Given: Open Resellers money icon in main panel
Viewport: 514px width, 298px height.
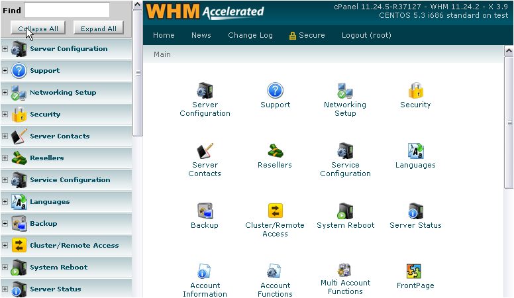Looking at the screenshot, I should (x=275, y=151).
